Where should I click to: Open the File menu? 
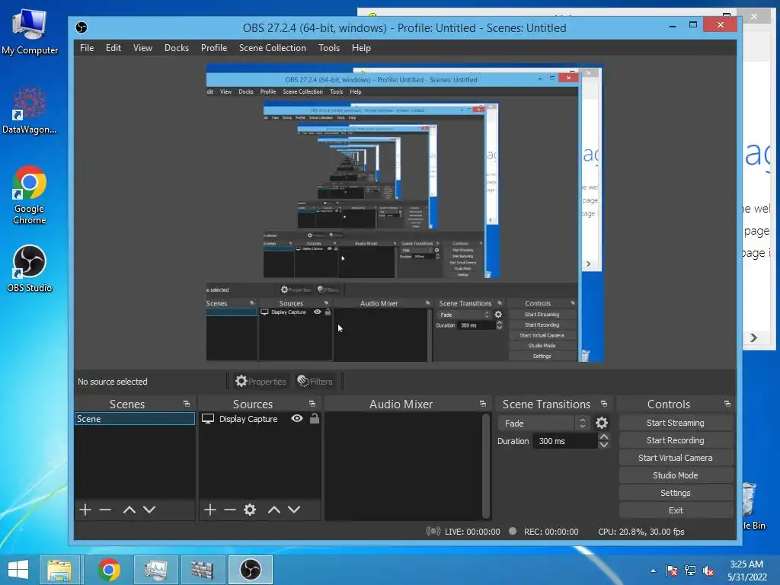87,48
